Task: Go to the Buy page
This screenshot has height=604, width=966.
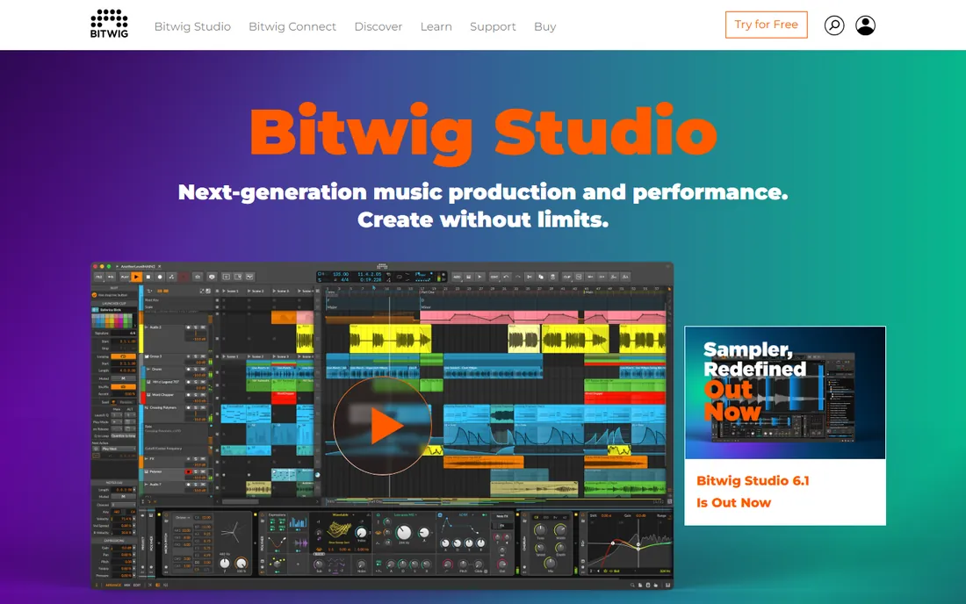Action: [x=544, y=26]
